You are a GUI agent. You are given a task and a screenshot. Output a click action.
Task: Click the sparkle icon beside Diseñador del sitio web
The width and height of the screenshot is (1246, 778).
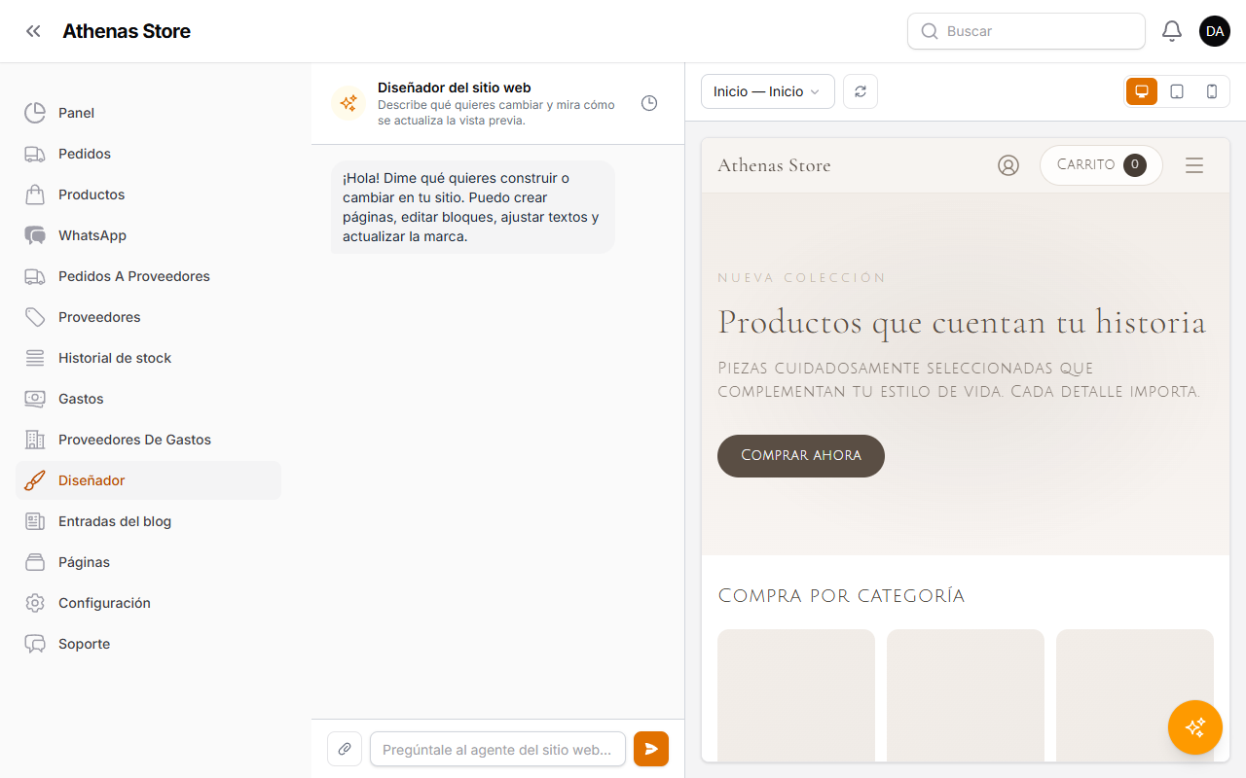coord(348,103)
